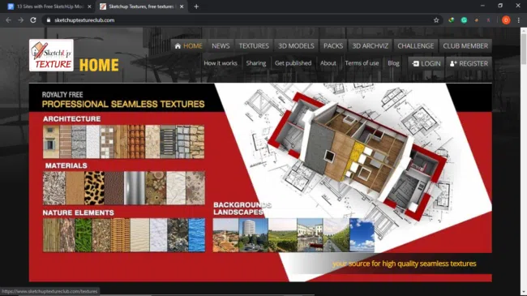Image resolution: width=527 pixels, height=296 pixels.
Task: Go back with browser back arrow
Action: [8, 20]
